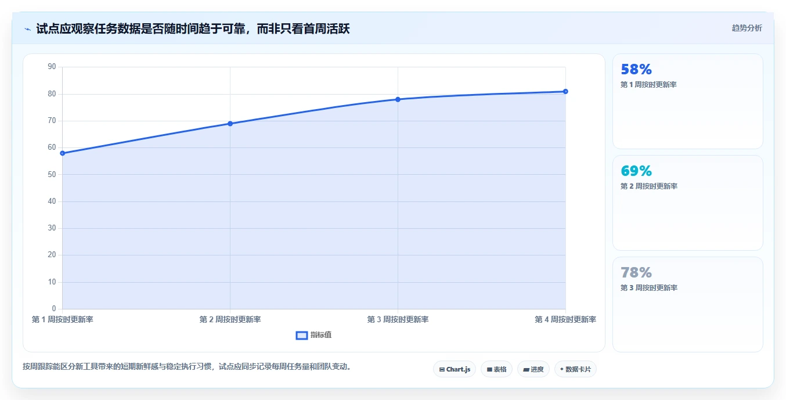
Task: Click axis label 第 2 周按时更新率 under chart
Action: [230, 319]
